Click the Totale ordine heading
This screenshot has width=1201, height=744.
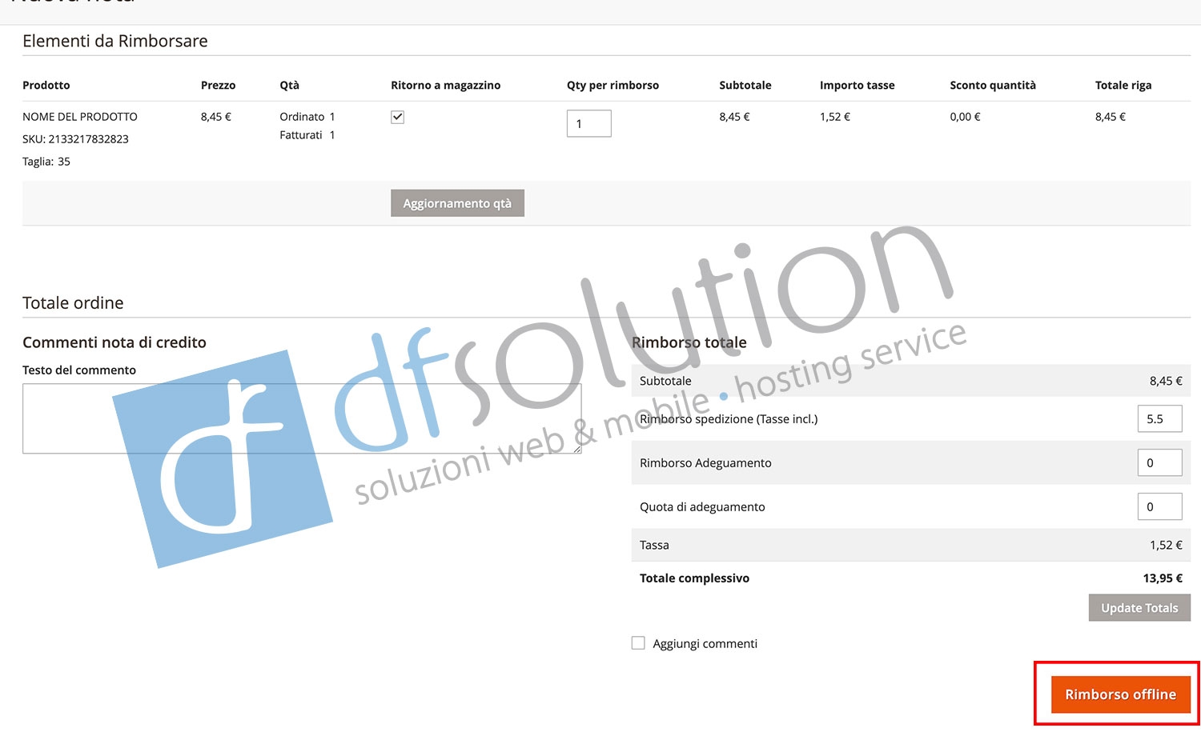(x=73, y=303)
